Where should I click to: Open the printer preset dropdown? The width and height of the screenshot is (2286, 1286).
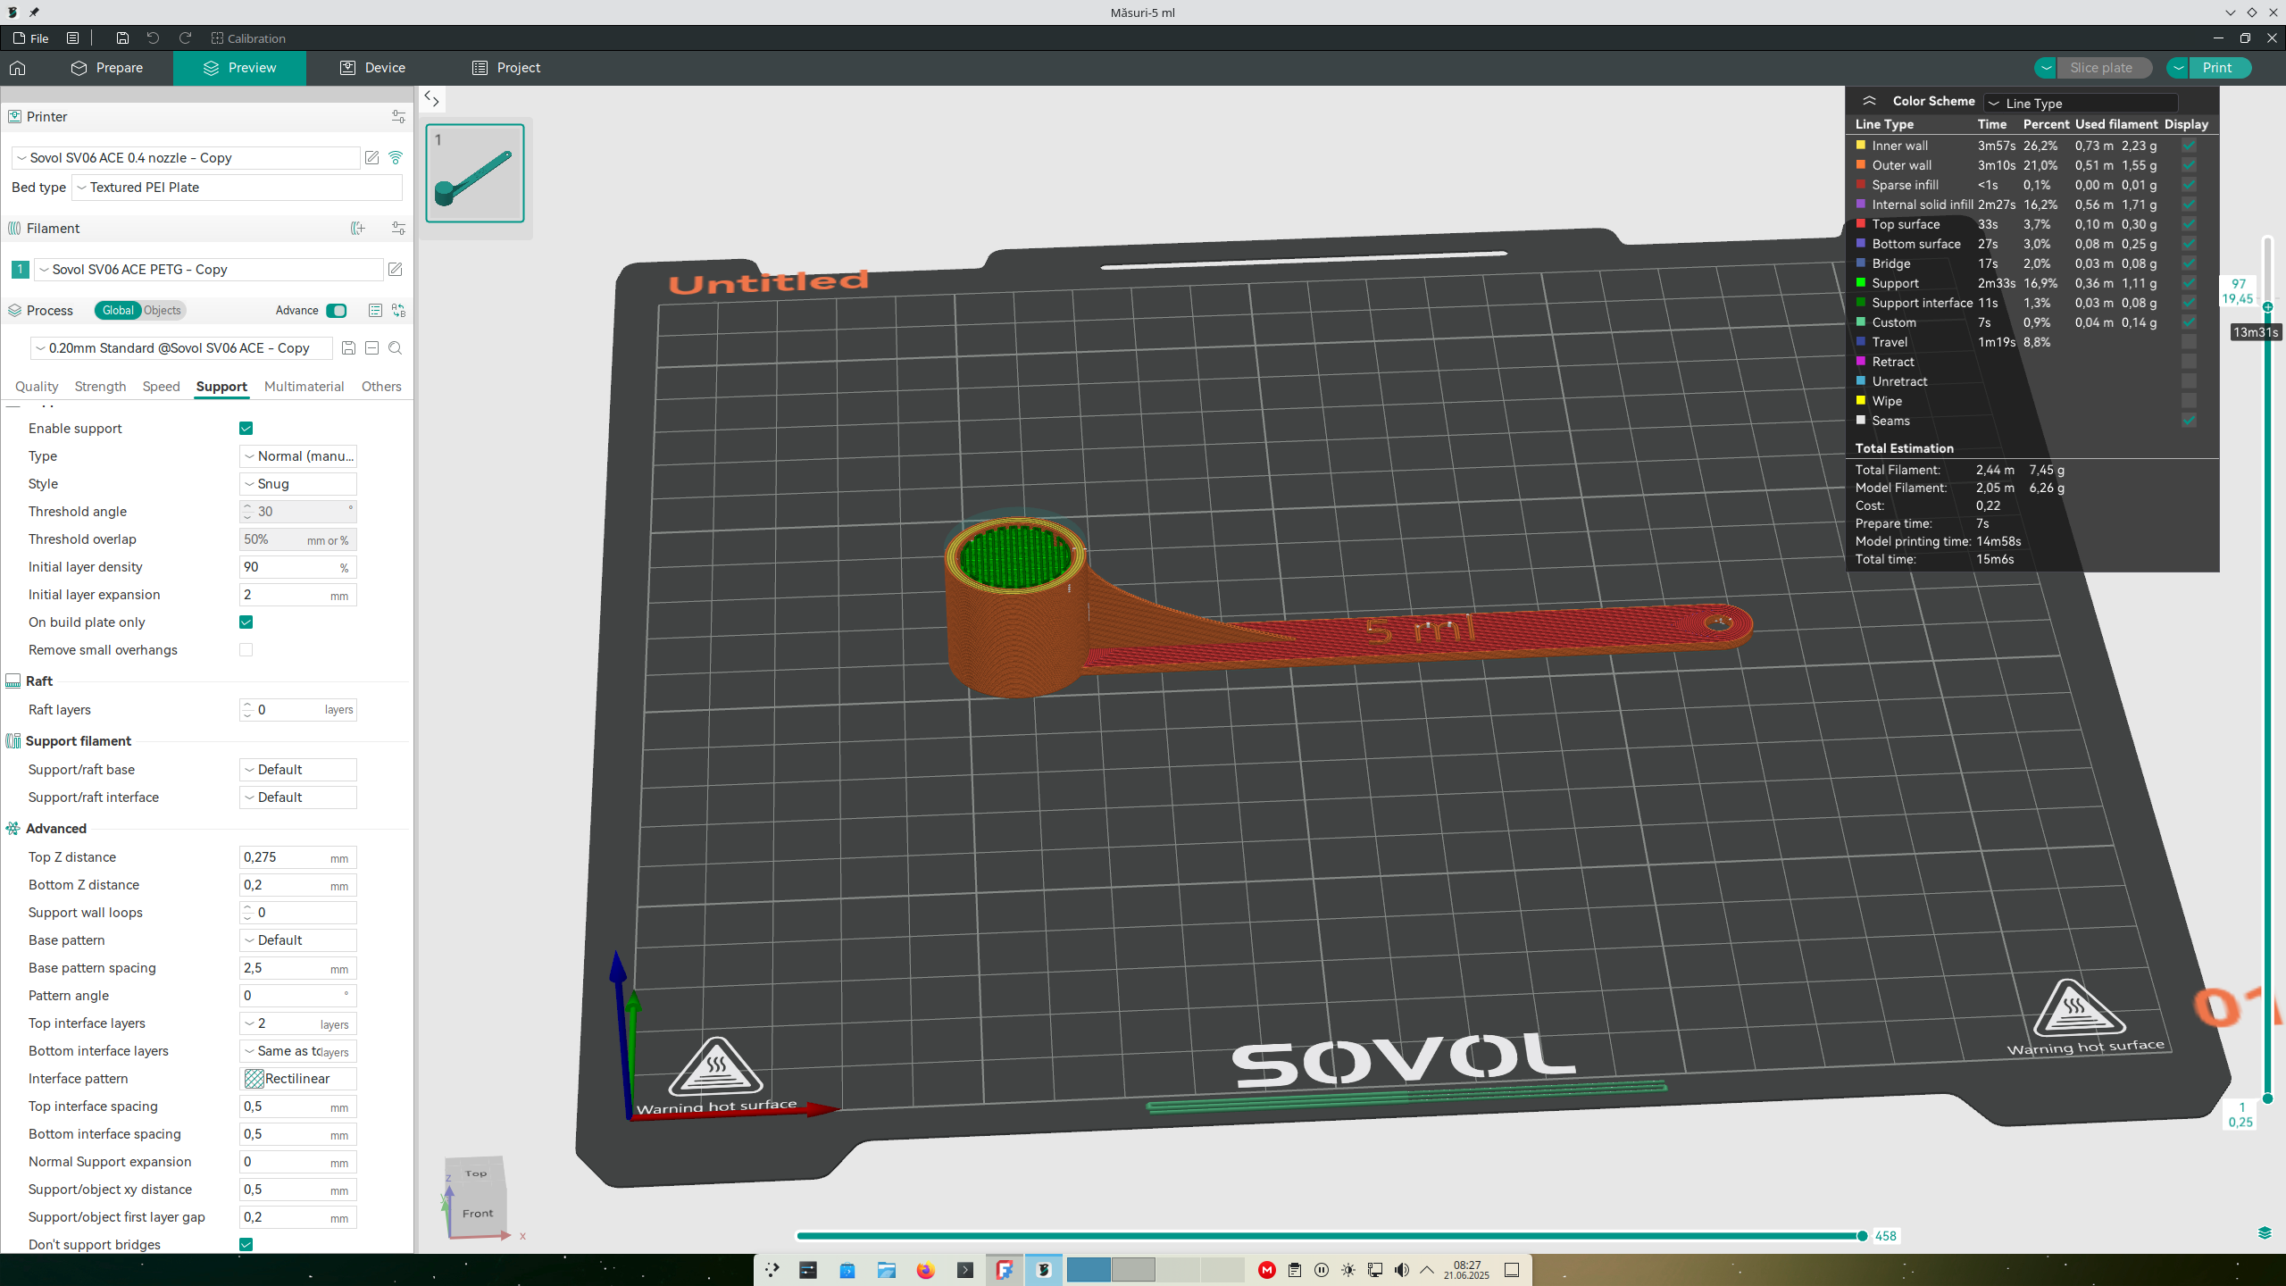[186, 158]
